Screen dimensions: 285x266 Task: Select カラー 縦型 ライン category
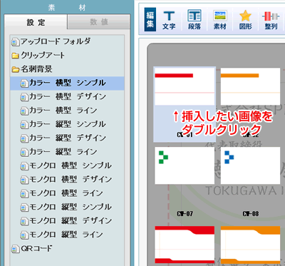click(67, 152)
